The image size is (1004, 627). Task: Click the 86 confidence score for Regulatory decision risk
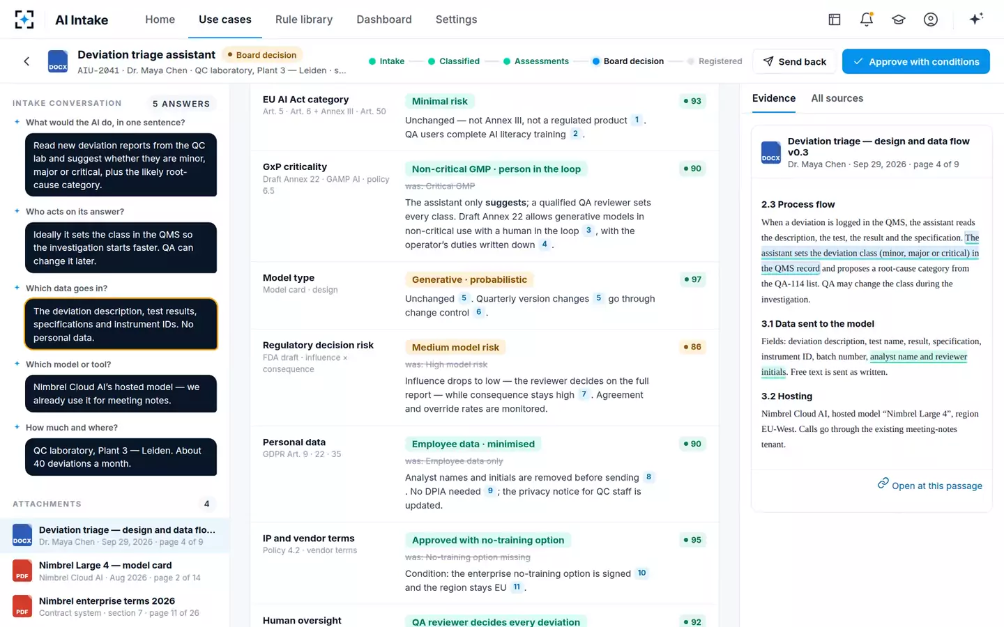pyautogui.click(x=692, y=347)
